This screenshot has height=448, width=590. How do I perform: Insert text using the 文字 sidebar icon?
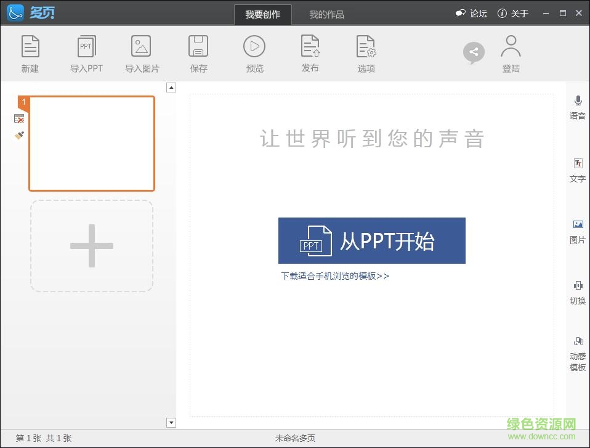[x=578, y=164]
